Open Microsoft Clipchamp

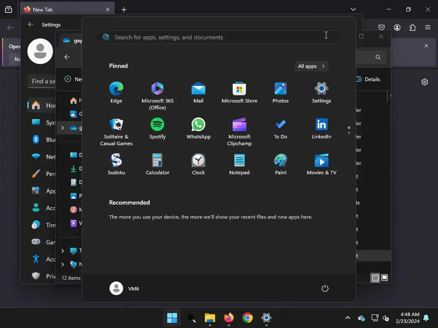tap(240, 132)
